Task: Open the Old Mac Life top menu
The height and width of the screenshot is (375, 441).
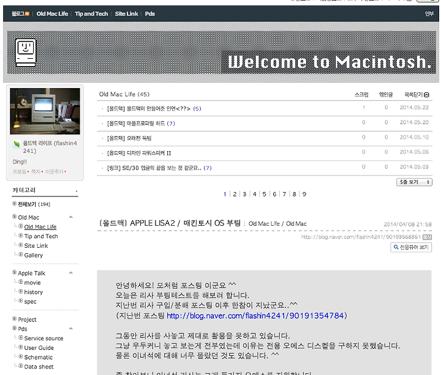Action: (x=52, y=13)
